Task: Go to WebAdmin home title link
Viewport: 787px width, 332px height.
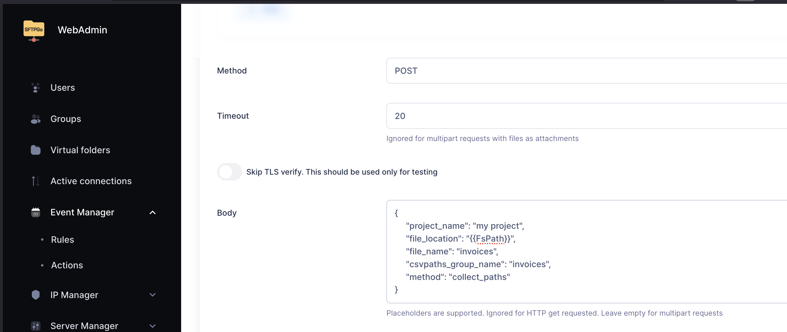Action: coord(82,30)
